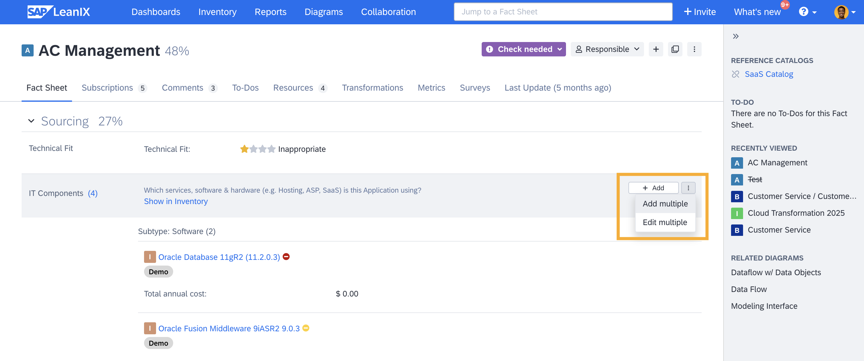Click the IT Component icon beside Oracle Database
Screen dimensions: 864x361
point(150,257)
